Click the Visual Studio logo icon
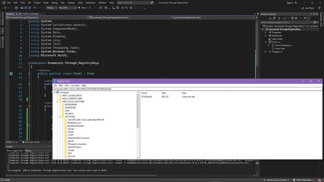 click(4, 3)
